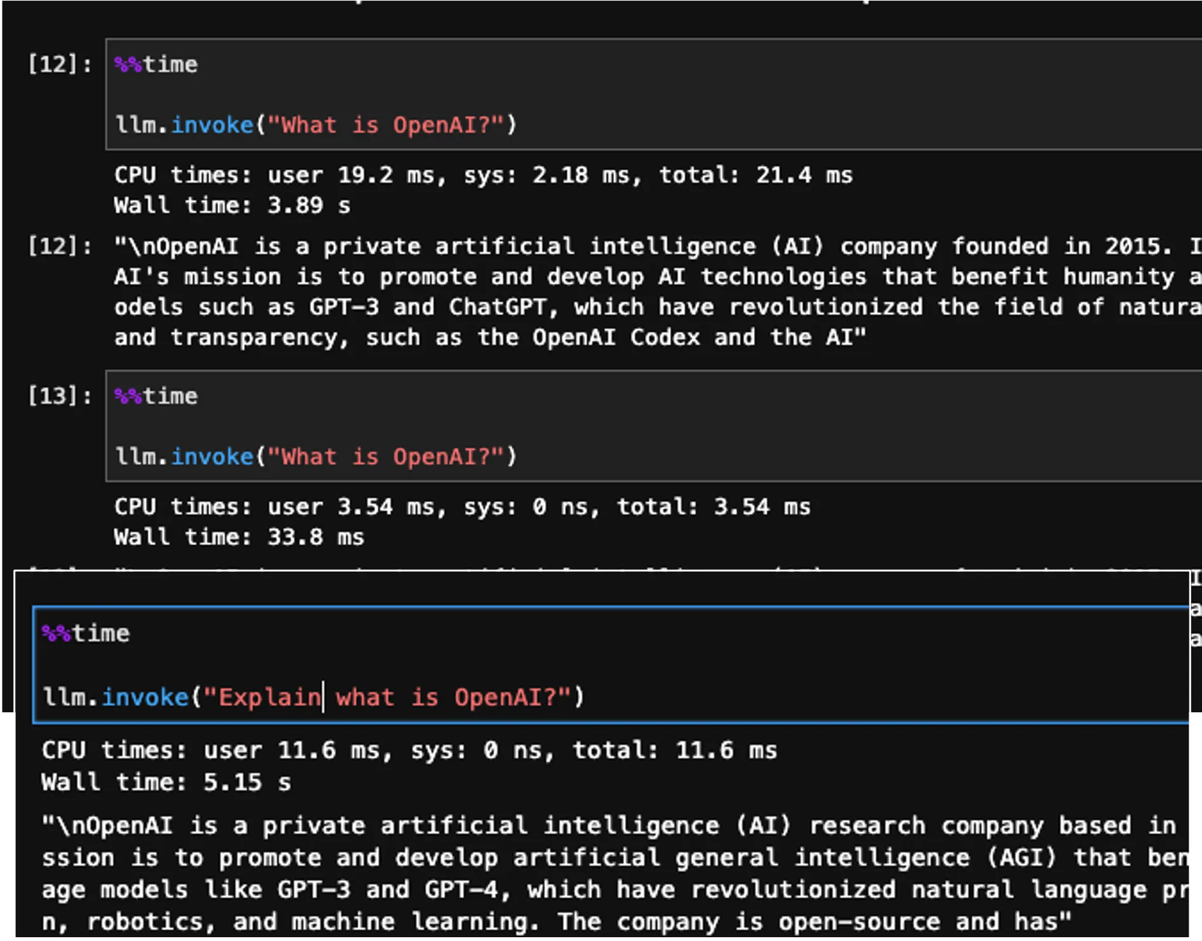The image size is (1202, 941).
Task: Click the %%time magic in cell 13
Action: point(156,396)
